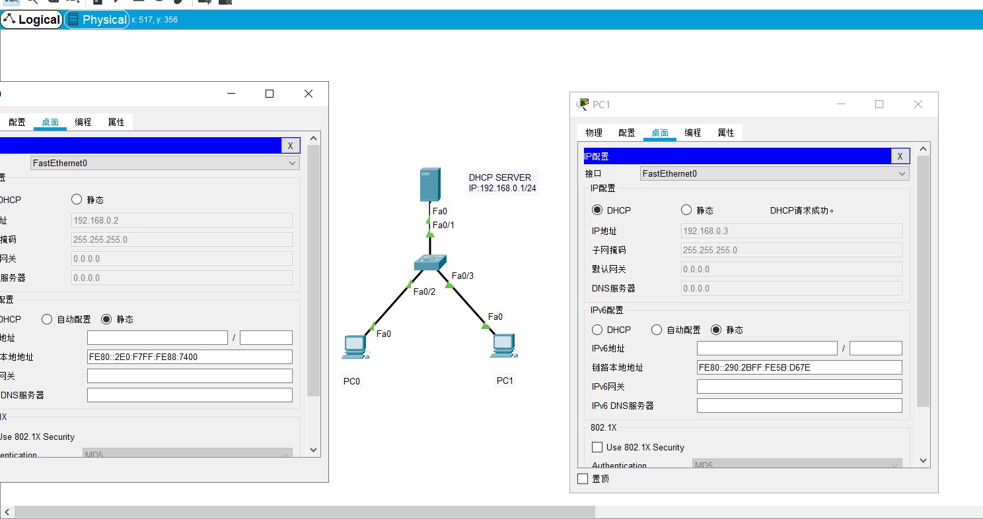Viewport: 983px width, 519px height.
Task: Click the scroll-up arrow in PC1 window
Action: click(923, 149)
